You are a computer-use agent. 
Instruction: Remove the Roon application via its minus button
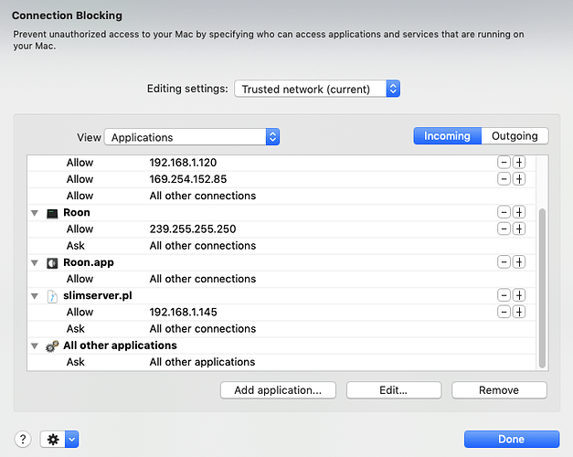click(x=504, y=212)
